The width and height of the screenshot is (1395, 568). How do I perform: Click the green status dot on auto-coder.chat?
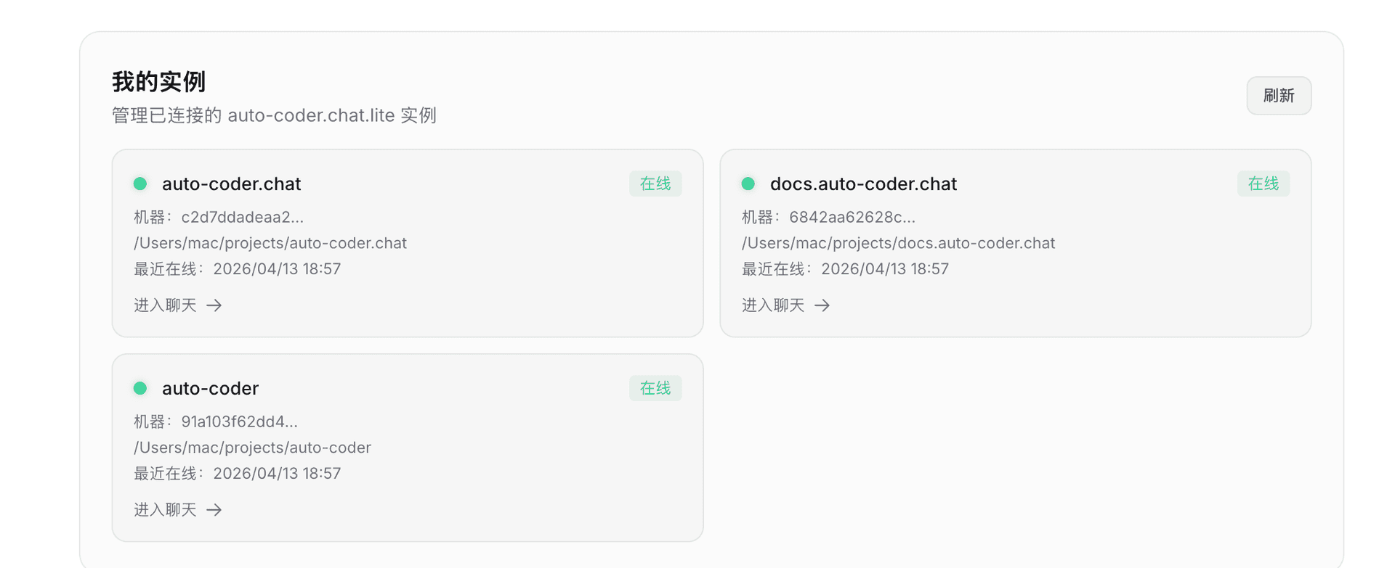[x=140, y=184]
